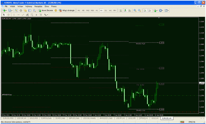Select the crosshair tool
Viewport: 206px width, 124px height.
tap(9, 15)
